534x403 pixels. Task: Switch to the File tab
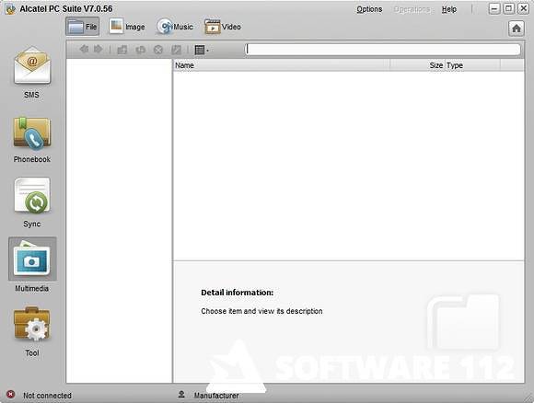pyautogui.click(x=83, y=27)
